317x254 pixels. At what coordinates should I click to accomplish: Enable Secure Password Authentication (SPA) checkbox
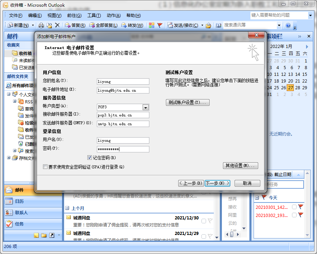click(x=45, y=167)
